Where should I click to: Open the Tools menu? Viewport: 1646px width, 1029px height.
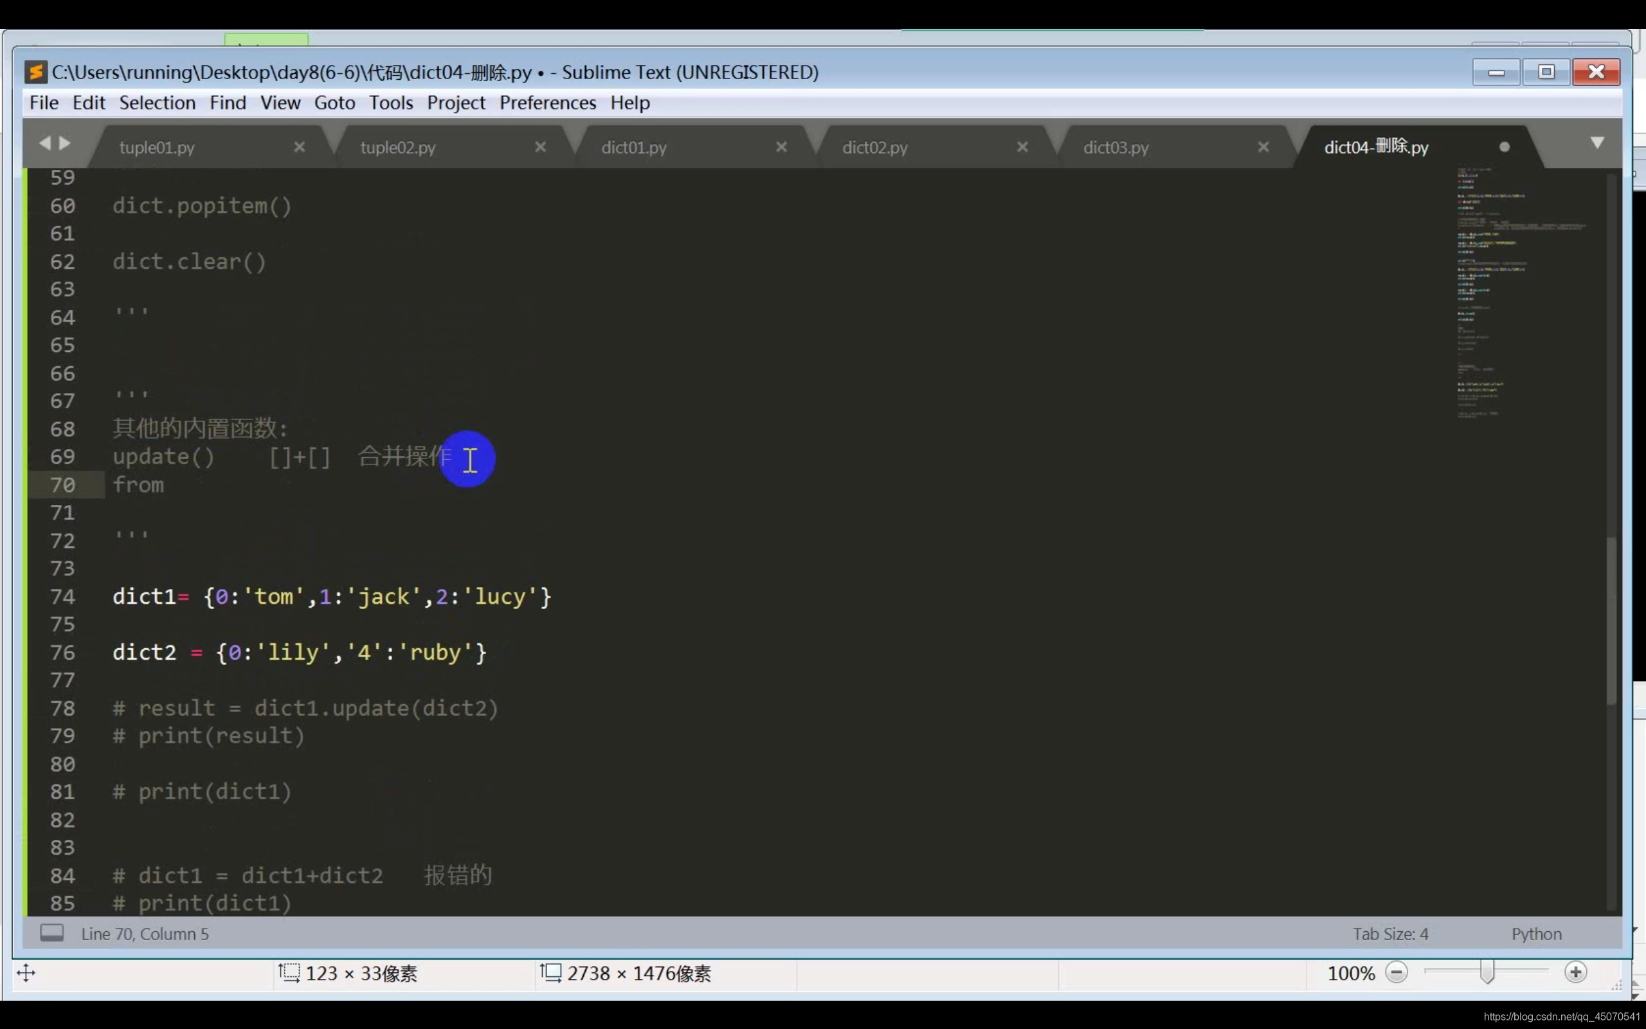click(391, 103)
